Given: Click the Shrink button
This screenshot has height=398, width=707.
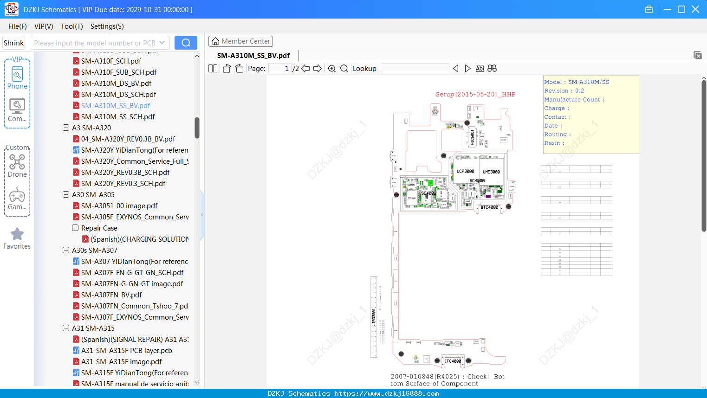Looking at the screenshot, I should [14, 43].
